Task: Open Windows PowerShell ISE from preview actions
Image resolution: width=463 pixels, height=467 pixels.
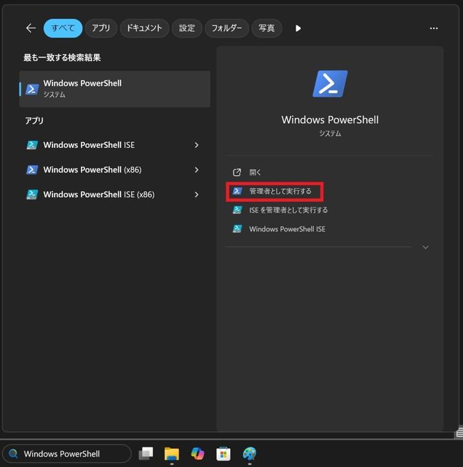Action: [287, 229]
